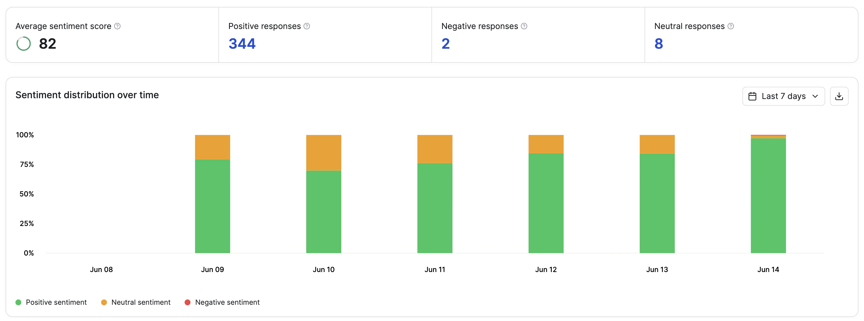Open the 8 neutral responses link
This screenshot has height=321, width=864.
[658, 44]
